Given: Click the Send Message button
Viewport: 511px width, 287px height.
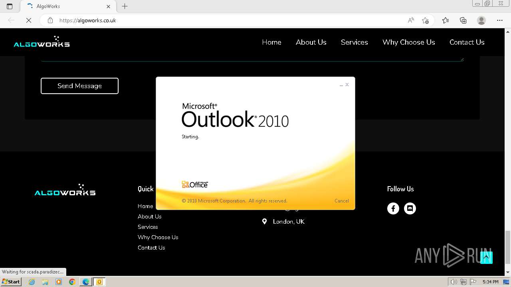Looking at the screenshot, I should coord(79,86).
